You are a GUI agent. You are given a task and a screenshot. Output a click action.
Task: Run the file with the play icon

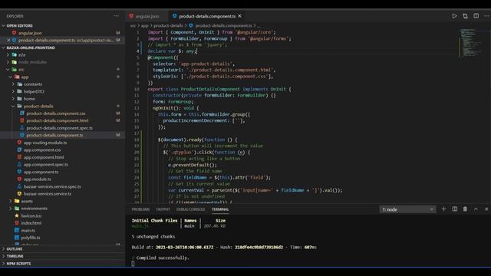coord(454,16)
